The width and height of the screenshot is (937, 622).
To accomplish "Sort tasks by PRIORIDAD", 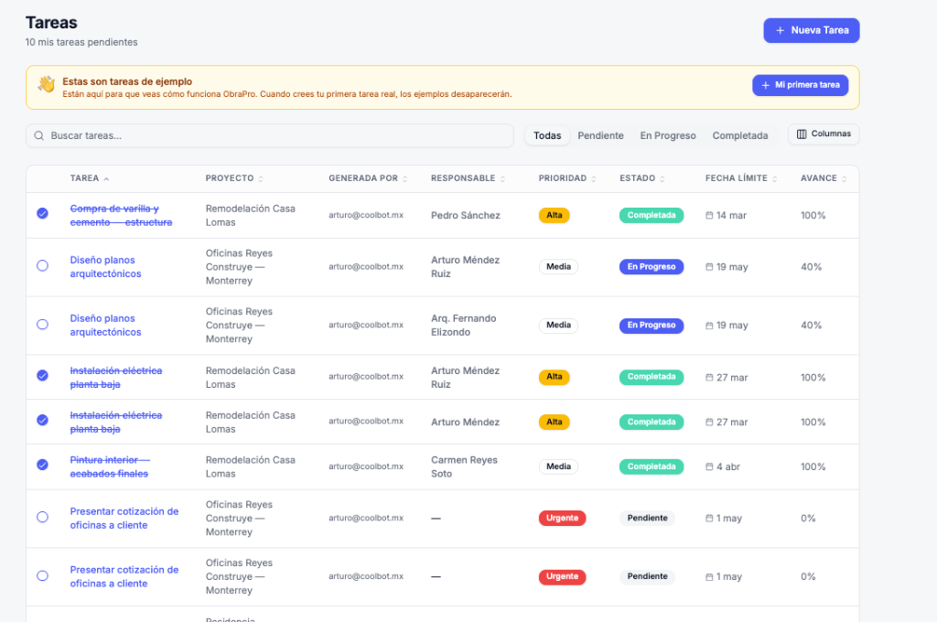I will pos(593,178).
